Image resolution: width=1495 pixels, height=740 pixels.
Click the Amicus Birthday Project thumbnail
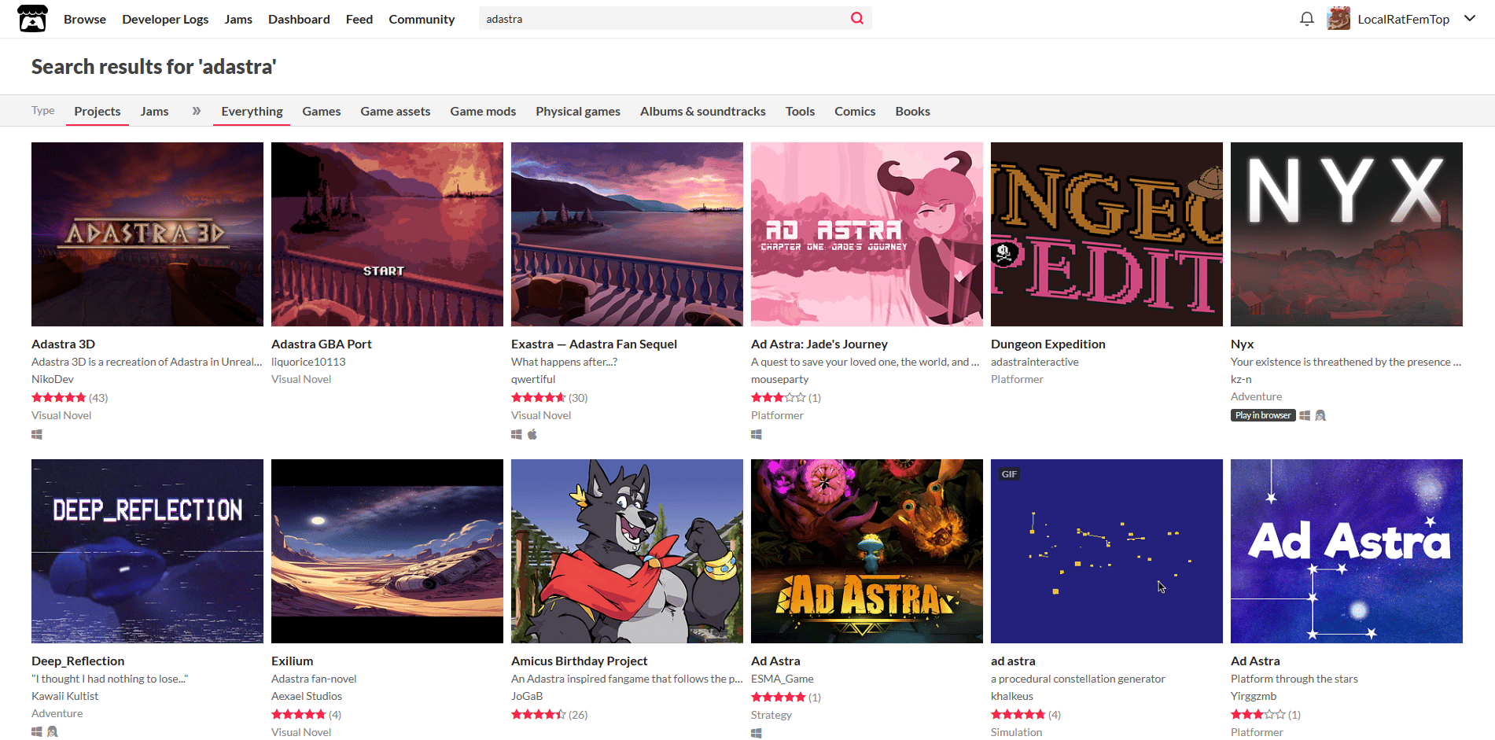(x=627, y=551)
